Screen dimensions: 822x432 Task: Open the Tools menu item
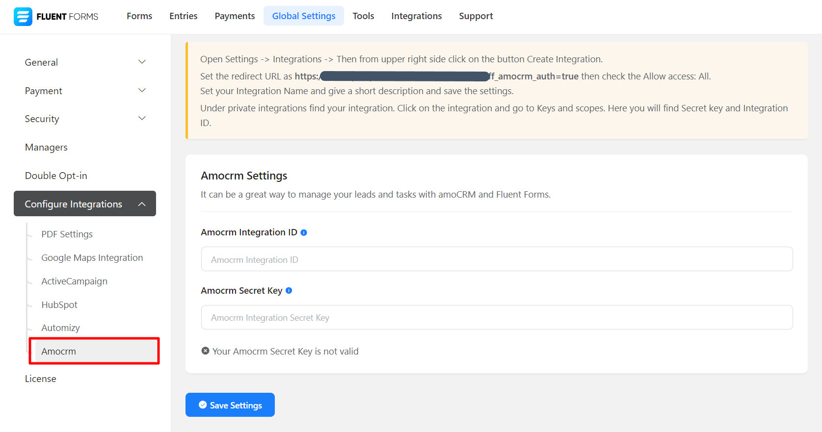[x=363, y=16]
